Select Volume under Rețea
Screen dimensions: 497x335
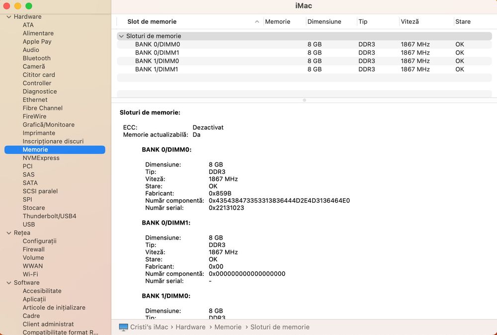[x=33, y=257]
